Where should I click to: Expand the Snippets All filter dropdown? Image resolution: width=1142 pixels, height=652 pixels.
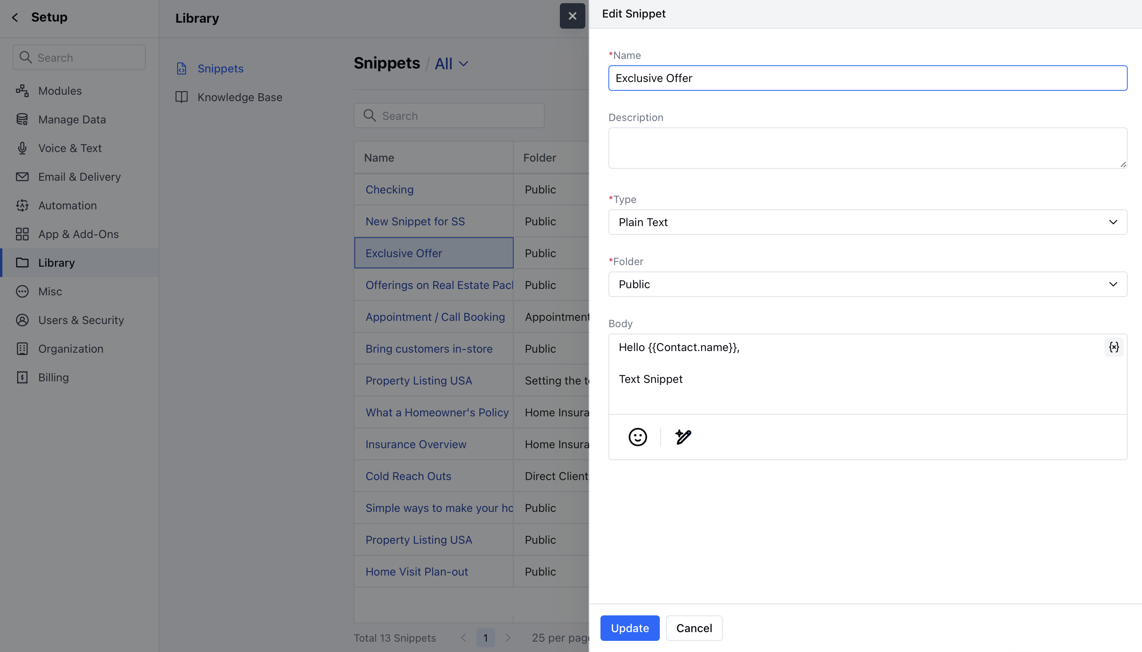(452, 64)
